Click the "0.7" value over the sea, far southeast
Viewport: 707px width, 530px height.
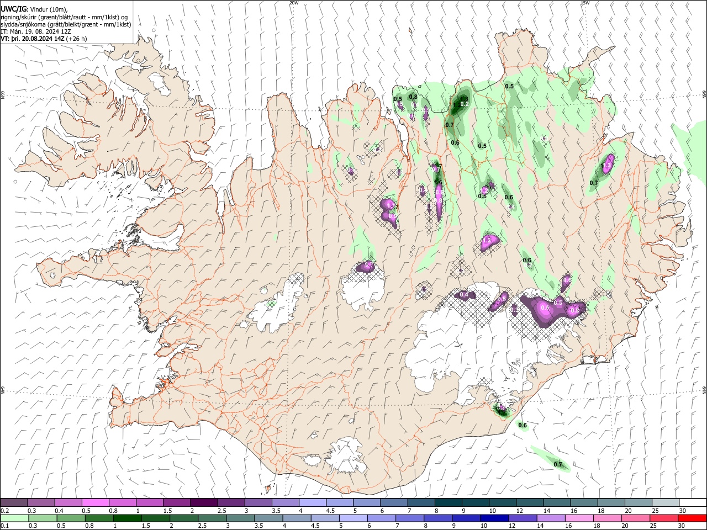558,464
